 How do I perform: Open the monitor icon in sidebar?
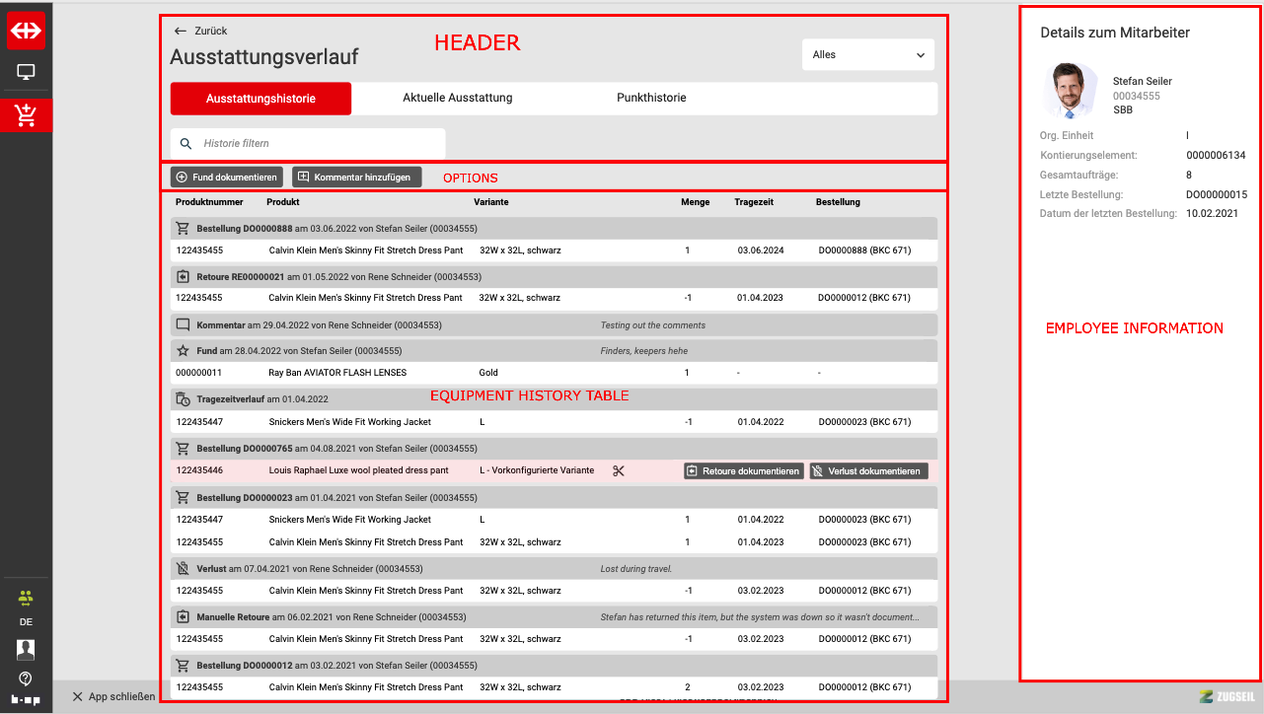pyautogui.click(x=26, y=73)
